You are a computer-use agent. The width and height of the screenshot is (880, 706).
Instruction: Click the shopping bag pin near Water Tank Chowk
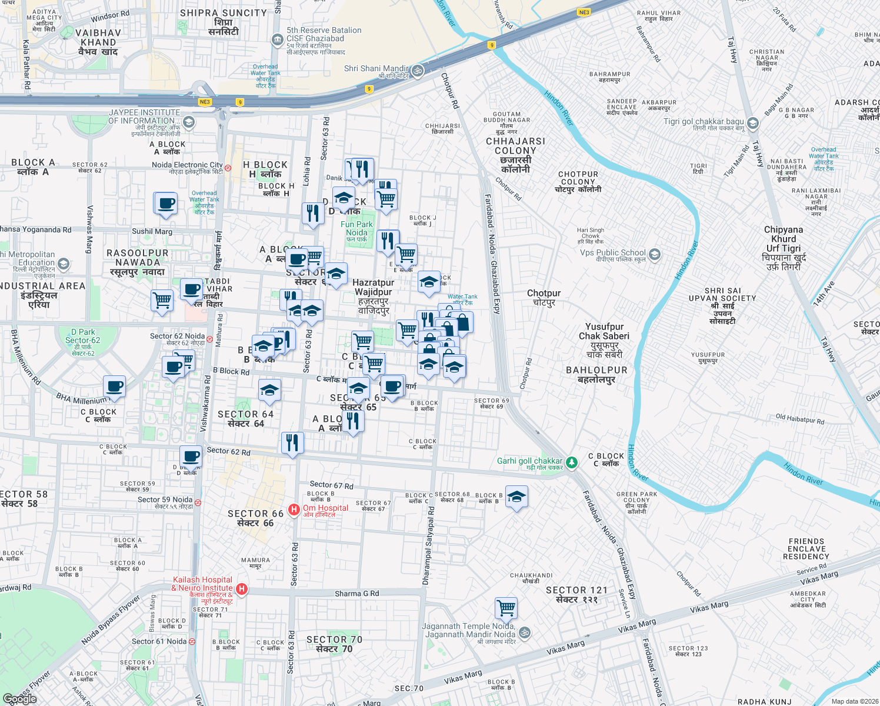coord(462,322)
